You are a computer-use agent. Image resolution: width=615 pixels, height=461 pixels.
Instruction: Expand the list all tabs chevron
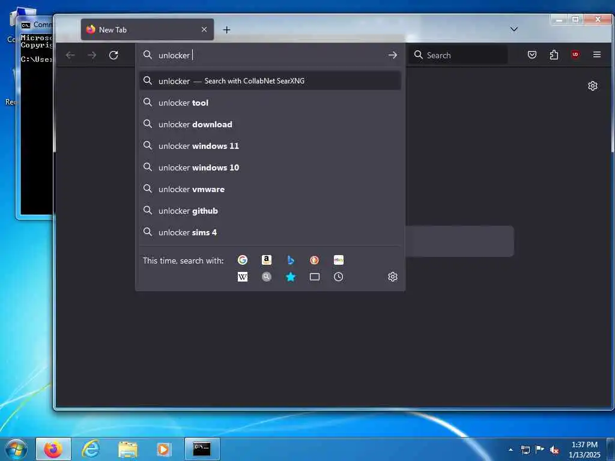pos(514,29)
